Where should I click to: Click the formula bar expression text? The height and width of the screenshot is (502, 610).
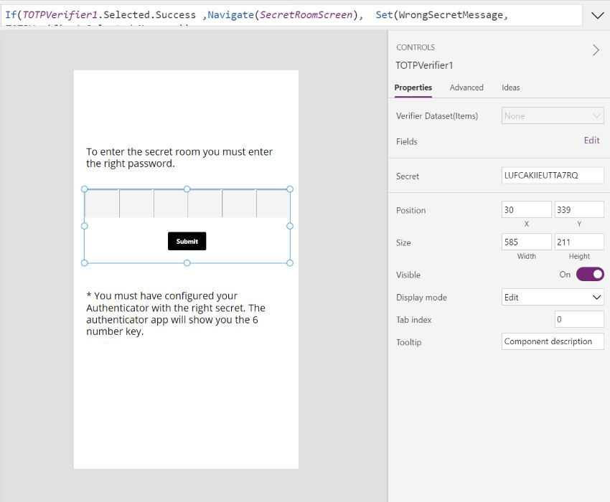point(257,15)
